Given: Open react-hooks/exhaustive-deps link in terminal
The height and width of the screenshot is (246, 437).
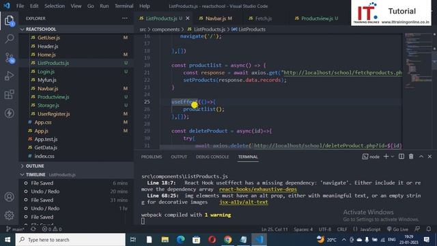Looking at the screenshot, I should click(x=258, y=189).
